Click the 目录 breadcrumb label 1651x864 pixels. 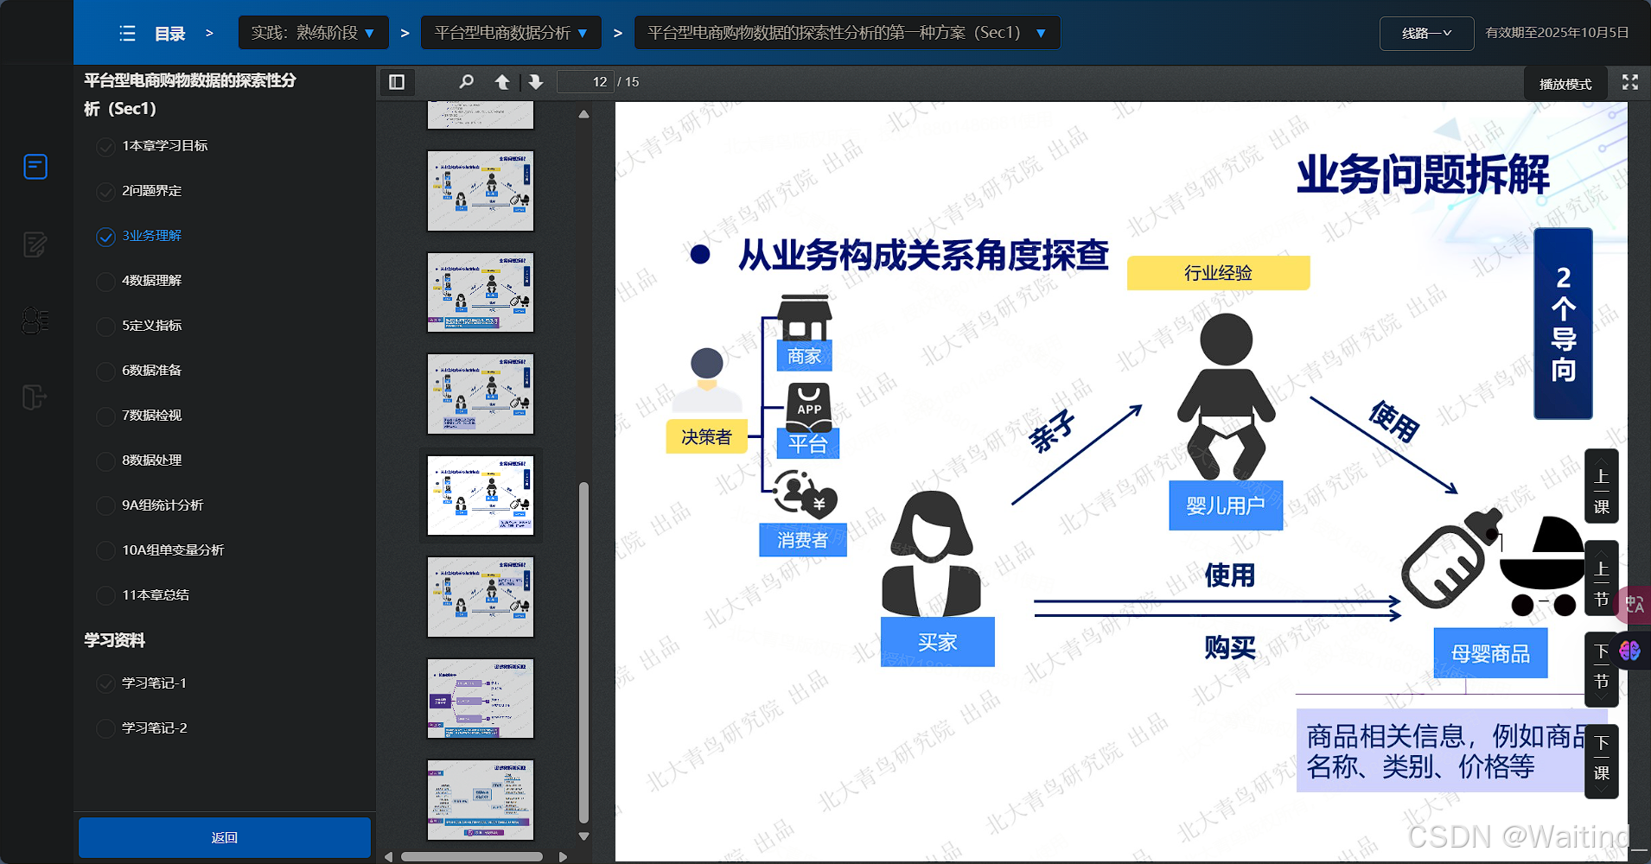169,34
